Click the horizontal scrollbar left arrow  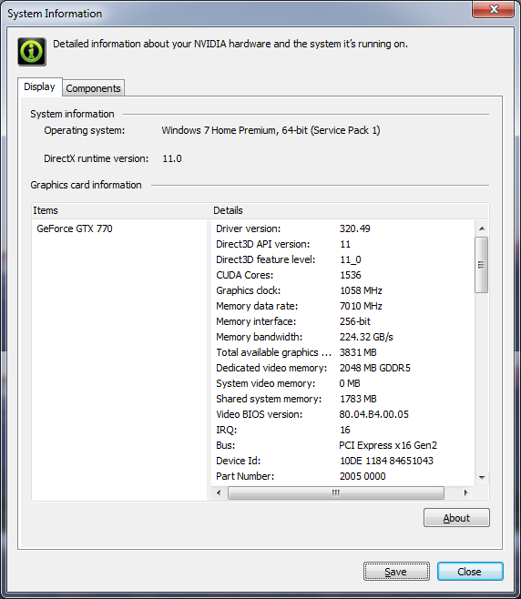(x=219, y=492)
